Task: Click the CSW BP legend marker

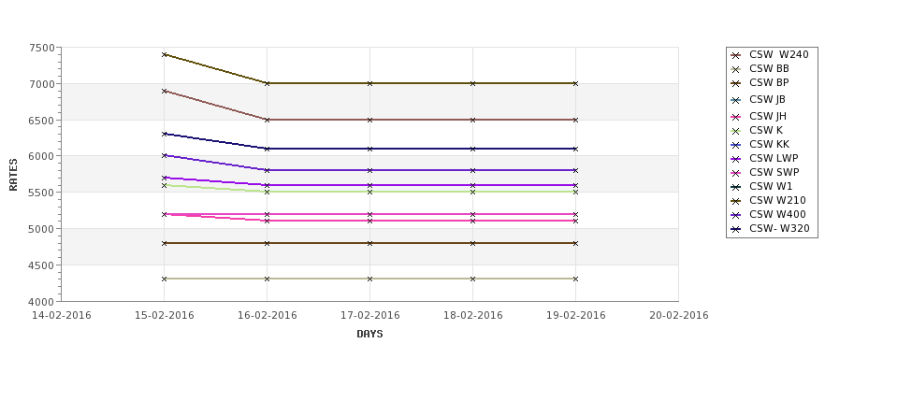Action: (736, 83)
